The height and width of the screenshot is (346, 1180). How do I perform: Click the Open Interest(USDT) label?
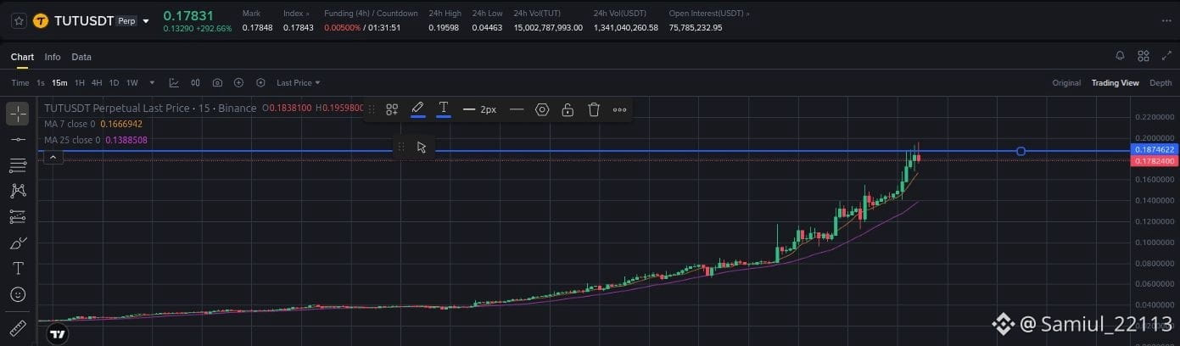point(709,14)
